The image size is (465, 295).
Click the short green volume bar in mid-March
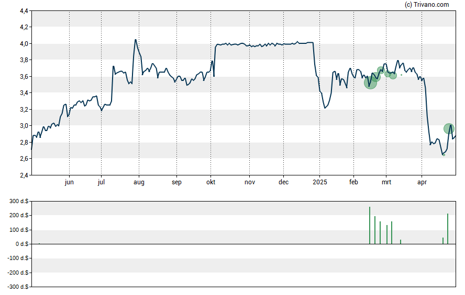(x=401, y=242)
